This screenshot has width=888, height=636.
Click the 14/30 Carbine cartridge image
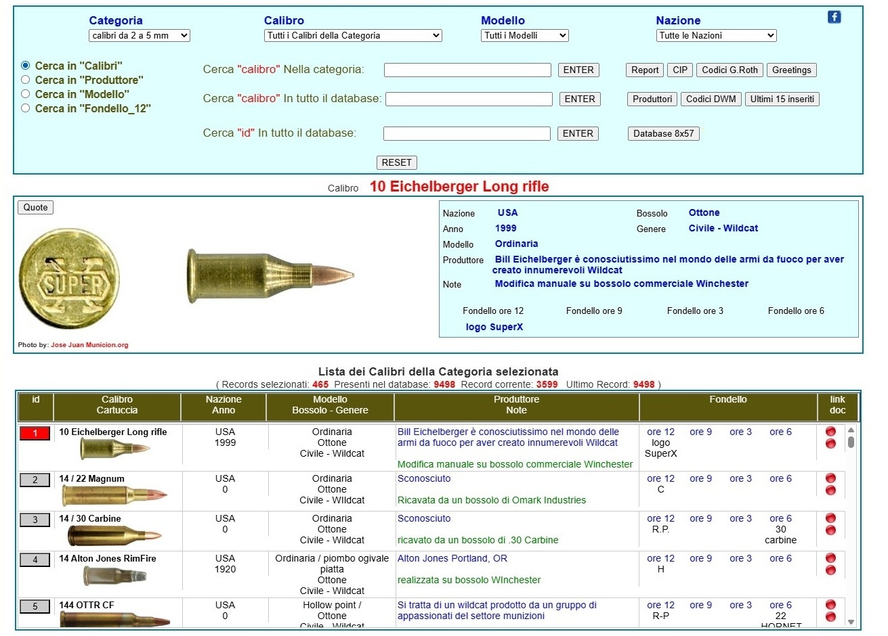[x=113, y=535]
